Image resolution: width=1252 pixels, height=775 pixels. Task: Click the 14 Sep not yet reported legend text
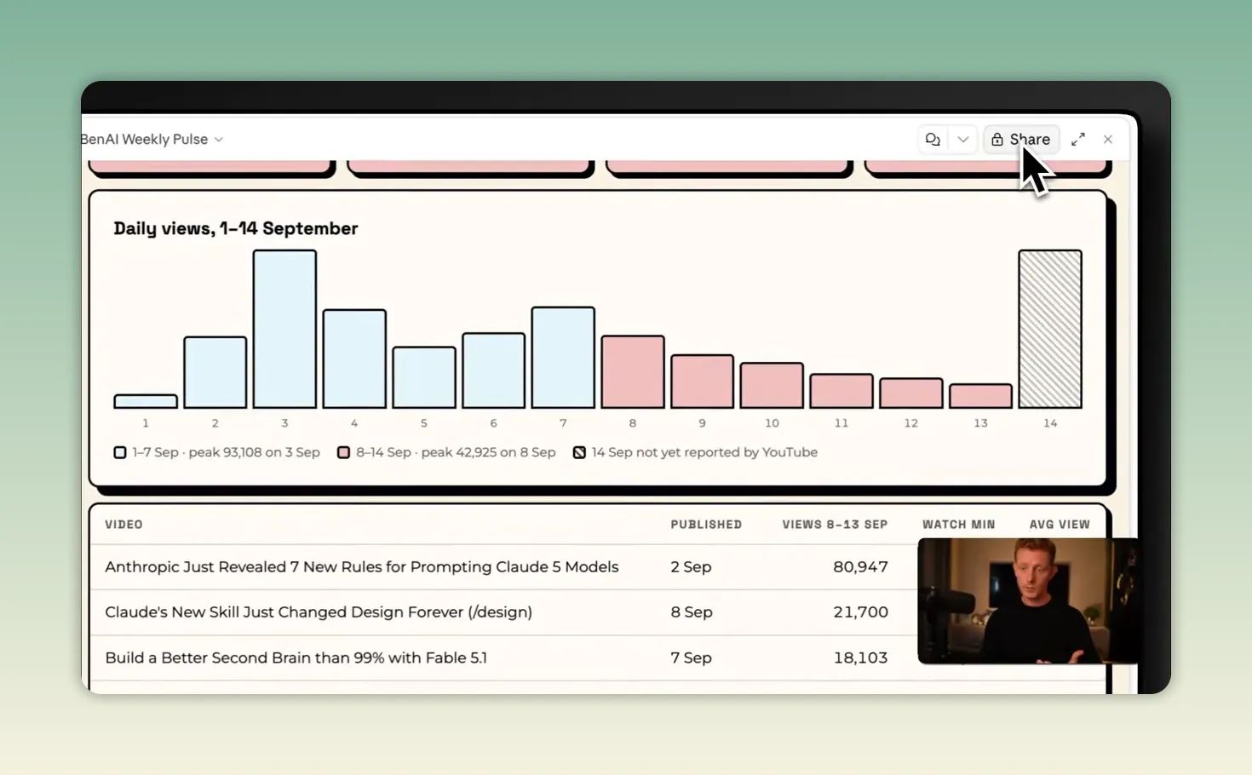tap(704, 452)
